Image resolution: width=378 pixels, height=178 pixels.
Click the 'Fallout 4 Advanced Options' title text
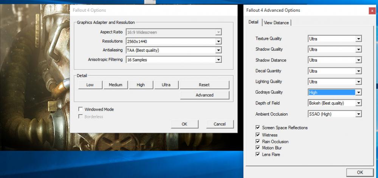click(273, 10)
